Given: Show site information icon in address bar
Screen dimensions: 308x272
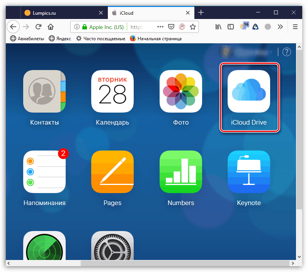Looking at the screenshot, I should (x=77, y=27).
